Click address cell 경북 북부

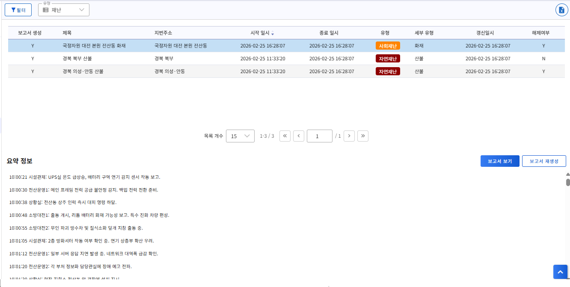click(164, 59)
